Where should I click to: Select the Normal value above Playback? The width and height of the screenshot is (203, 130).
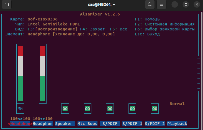[177, 104]
